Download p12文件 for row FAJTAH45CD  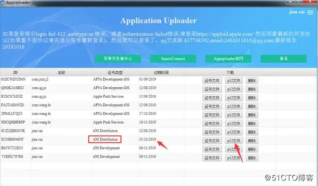pyautogui.click(x=234, y=106)
